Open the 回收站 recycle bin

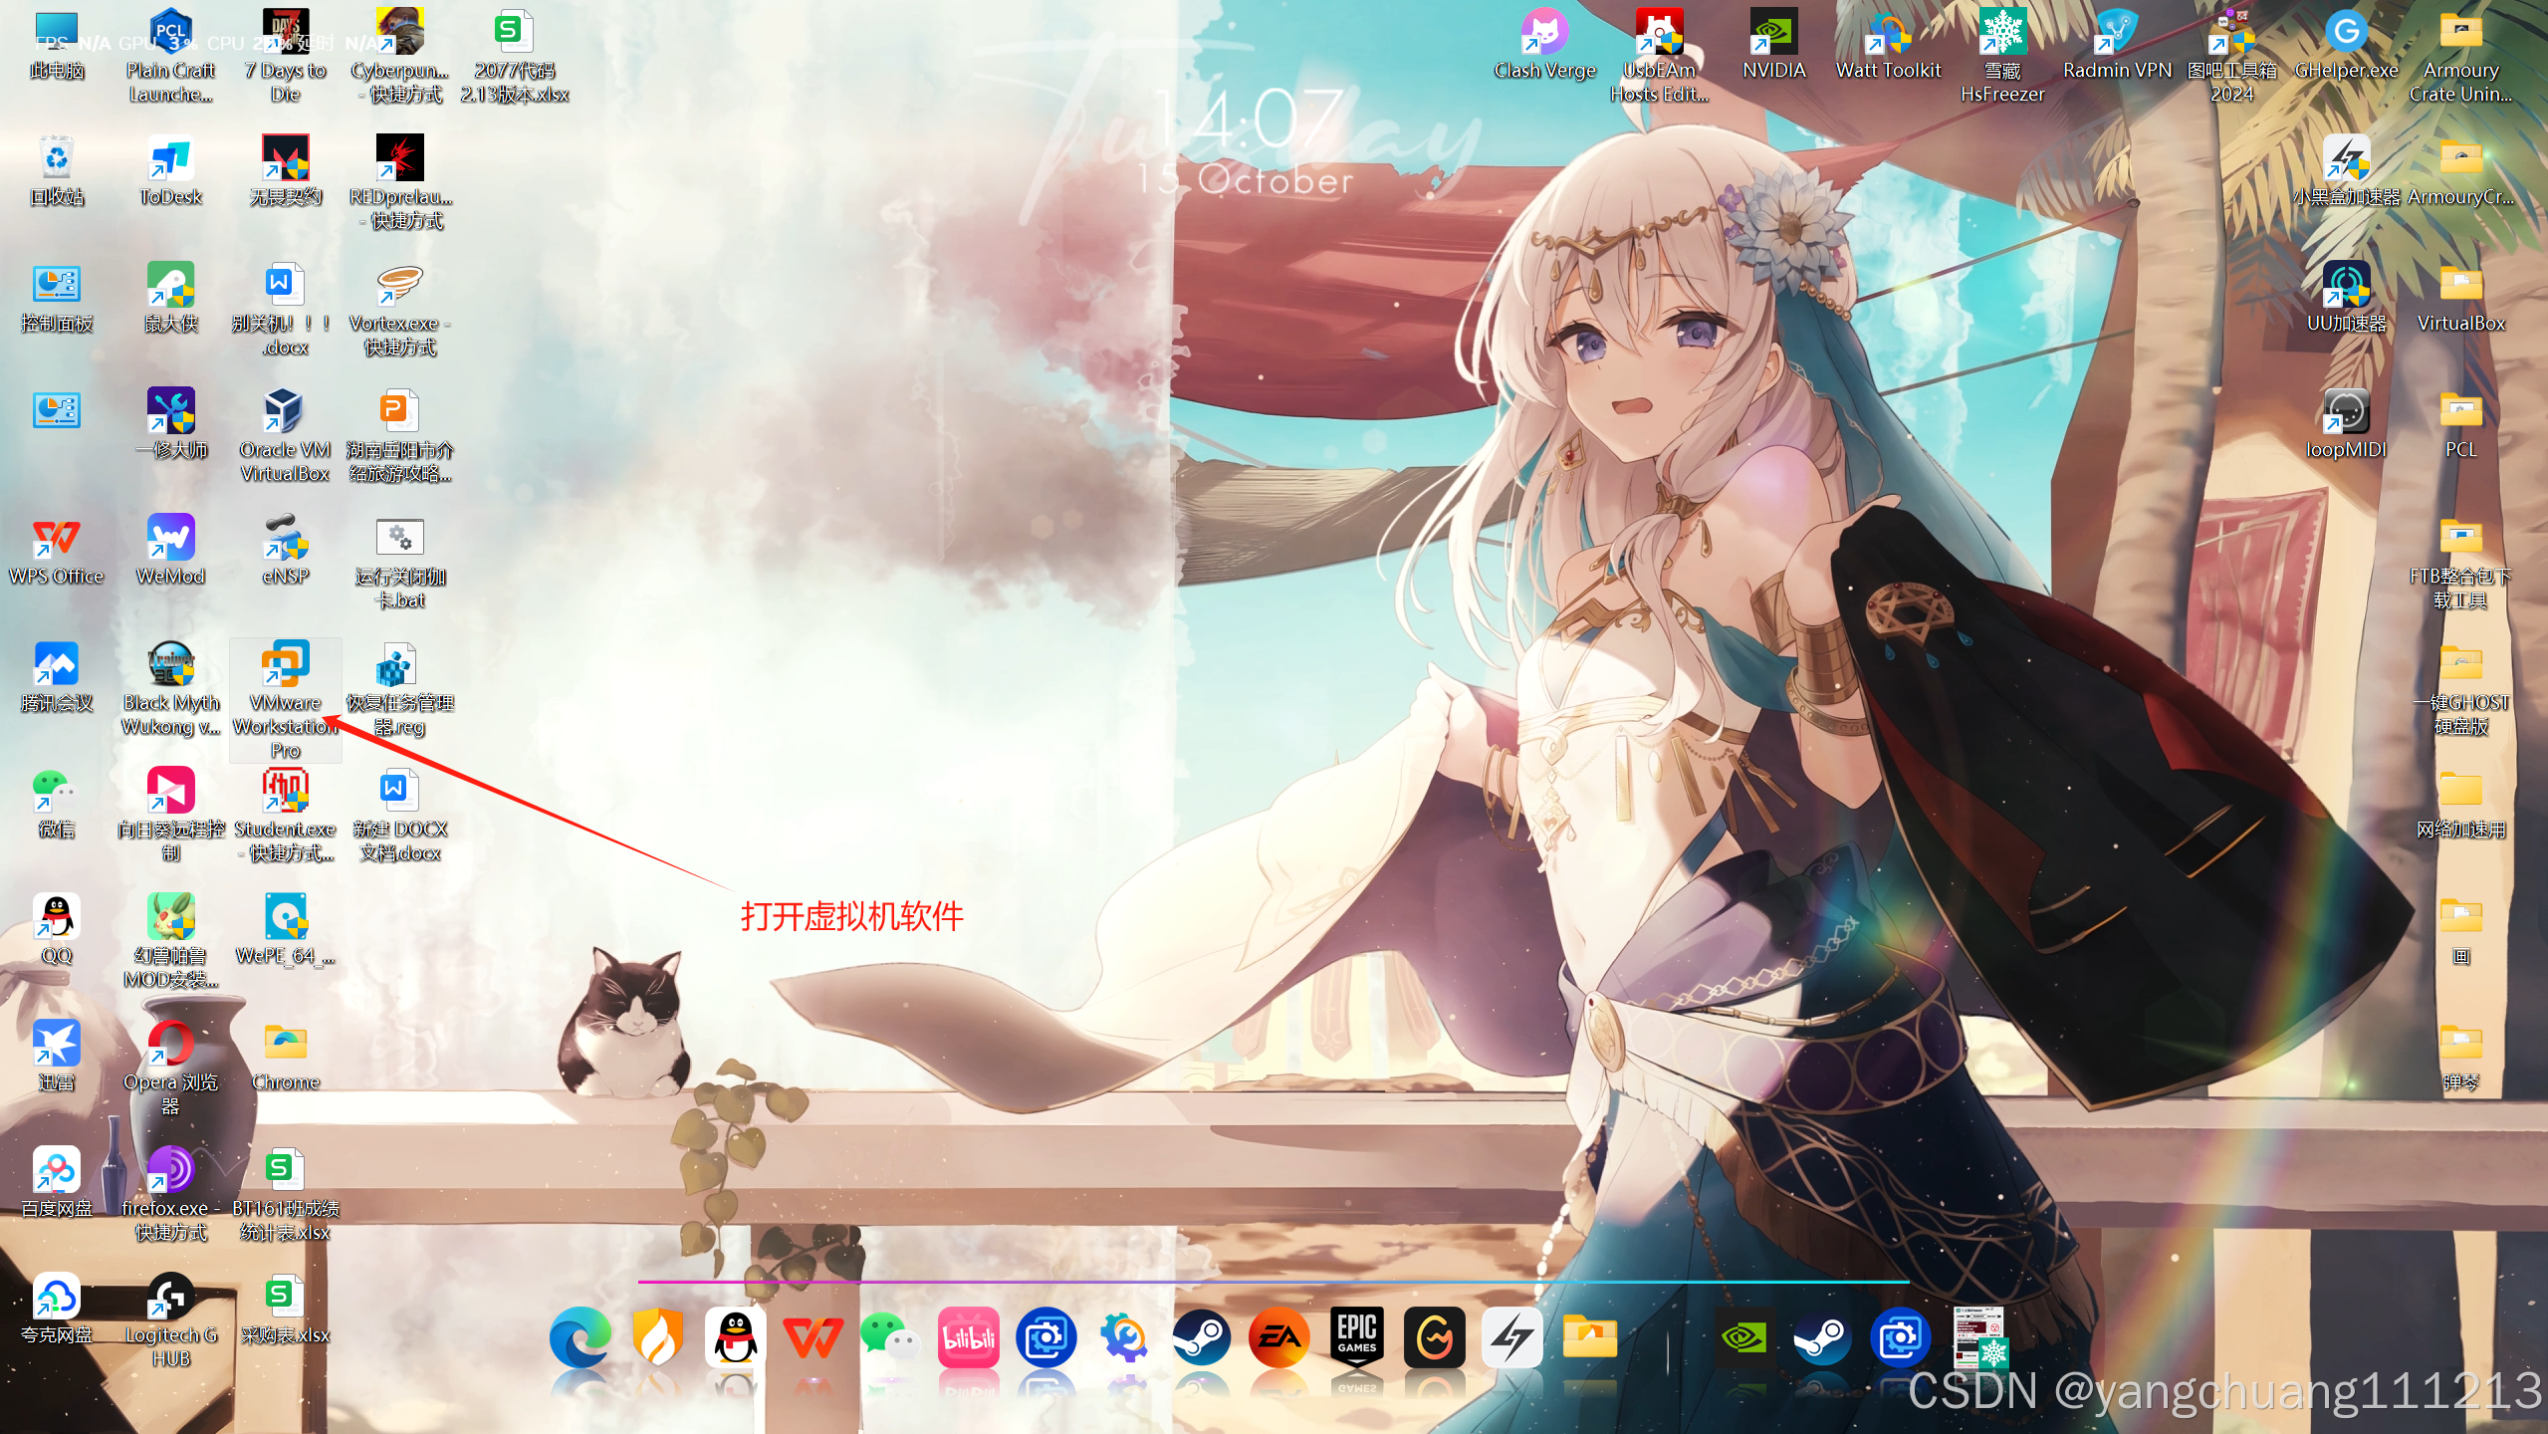click(x=57, y=171)
